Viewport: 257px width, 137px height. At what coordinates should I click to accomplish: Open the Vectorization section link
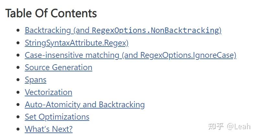(49, 92)
